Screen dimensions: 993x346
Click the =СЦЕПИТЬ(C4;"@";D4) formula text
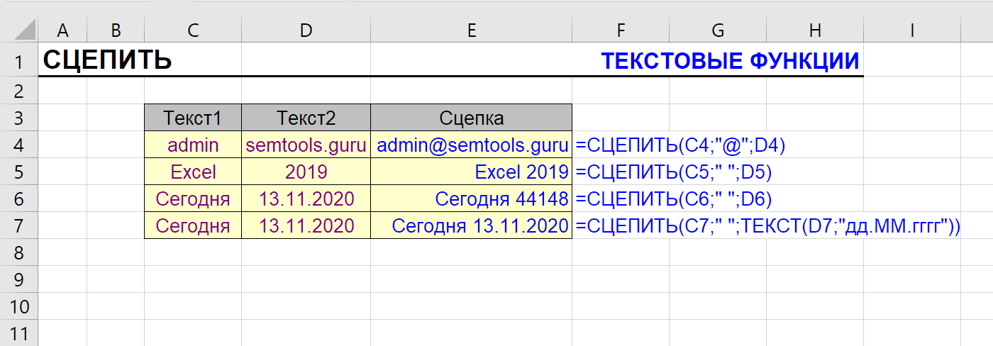coord(681,145)
